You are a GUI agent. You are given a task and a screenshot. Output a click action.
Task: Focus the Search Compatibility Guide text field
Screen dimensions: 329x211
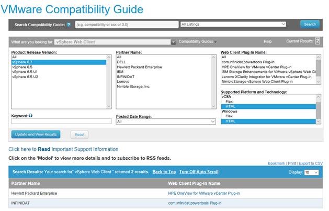coord(127,25)
